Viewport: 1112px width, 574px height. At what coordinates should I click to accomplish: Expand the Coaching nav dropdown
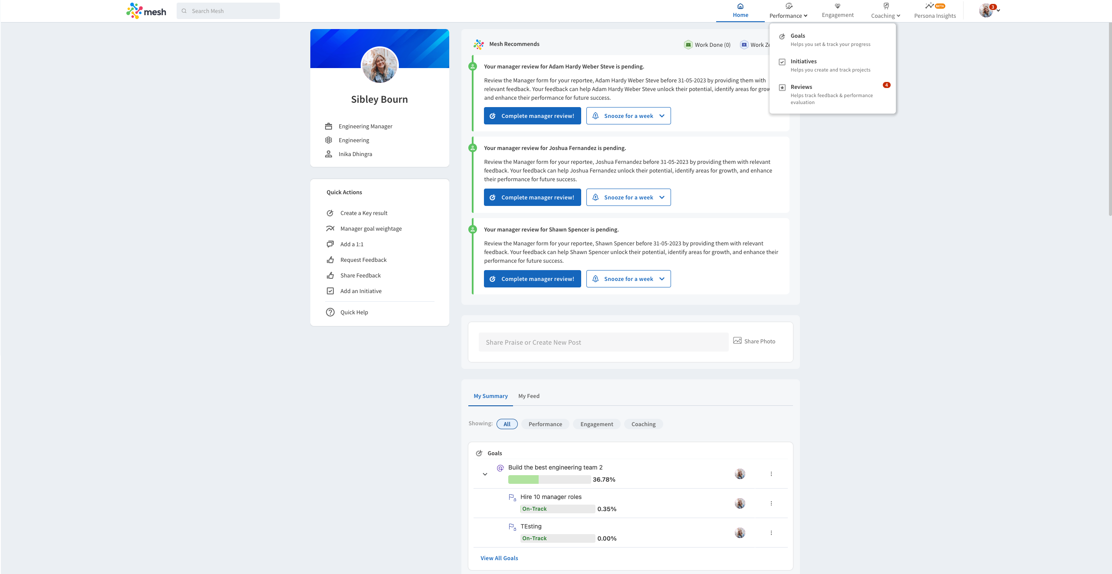[885, 16]
